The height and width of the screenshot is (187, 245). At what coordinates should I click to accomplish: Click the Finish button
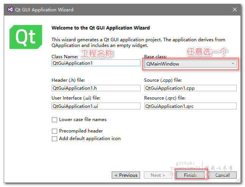point(190,175)
